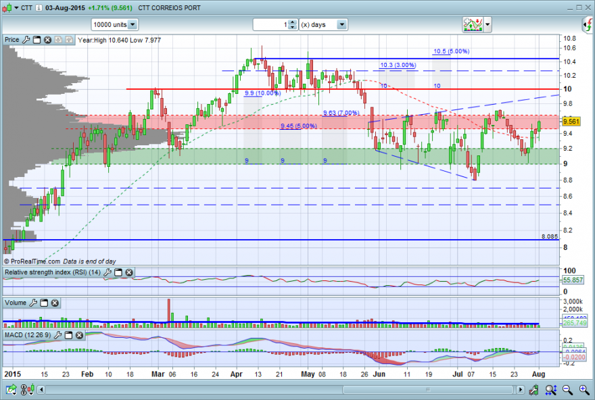Click the Year:High 10.640 Low 7.977 text
This screenshot has width=595, height=400.
(119, 40)
